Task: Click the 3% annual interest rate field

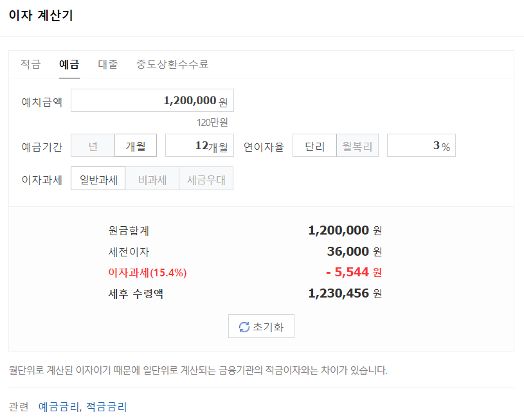Action: point(421,145)
